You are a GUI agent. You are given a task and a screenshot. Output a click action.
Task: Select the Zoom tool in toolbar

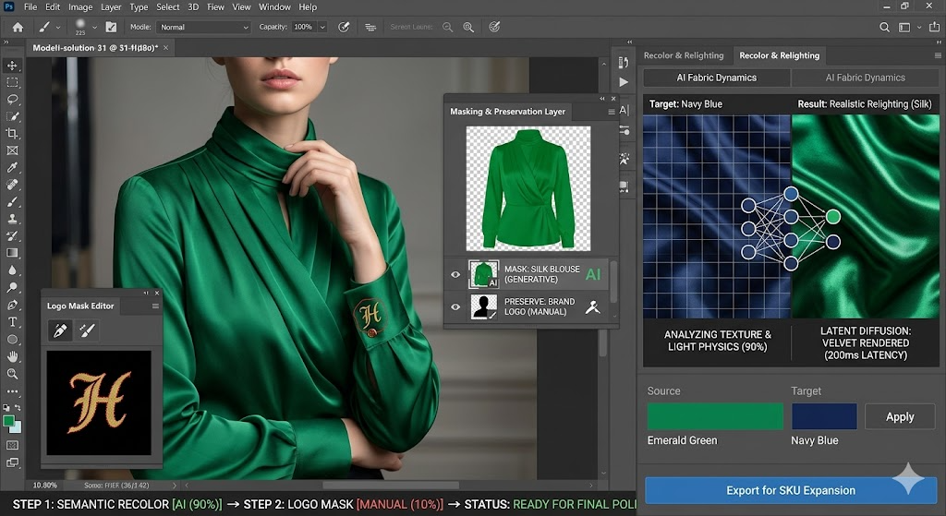pyautogui.click(x=12, y=374)
